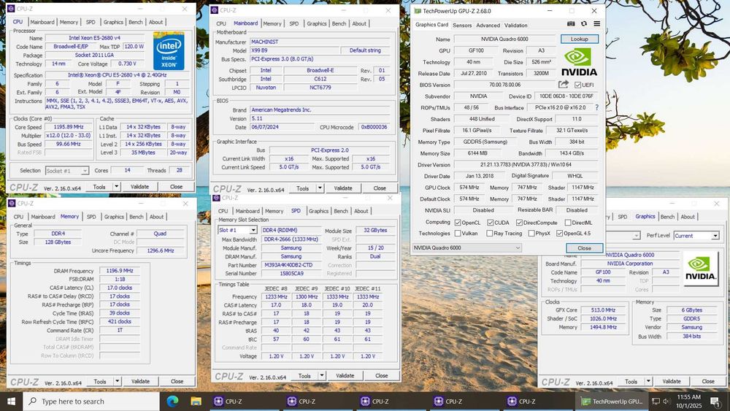This screenshot has height=411, width=730.
Task: Toggle the CUDA checkbox
Action: tap(488, 223)
